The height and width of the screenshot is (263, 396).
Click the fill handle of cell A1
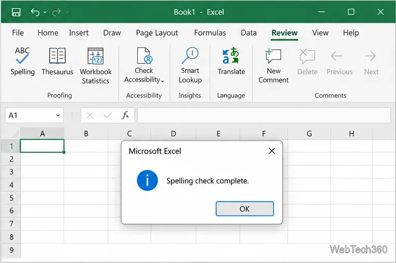pos(64,152)
